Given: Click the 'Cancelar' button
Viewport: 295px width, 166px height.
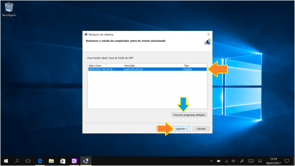Looking at the screenshot, I should 201,129.
